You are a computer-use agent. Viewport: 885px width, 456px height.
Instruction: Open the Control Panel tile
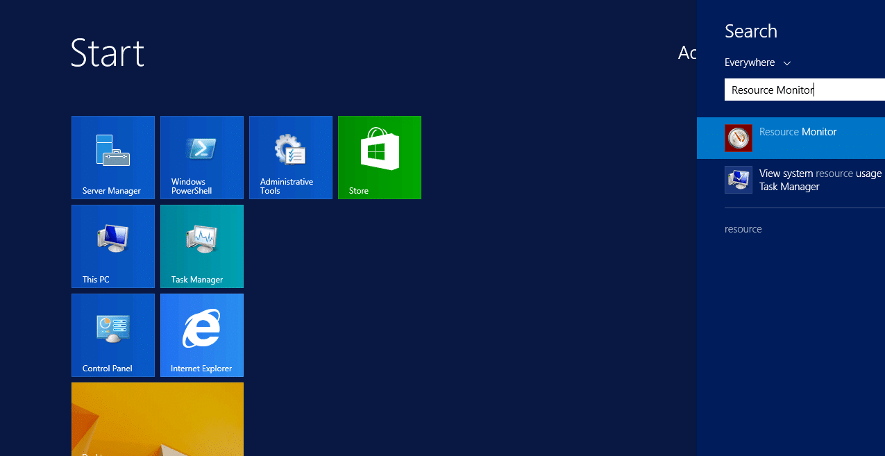(113, 335)
